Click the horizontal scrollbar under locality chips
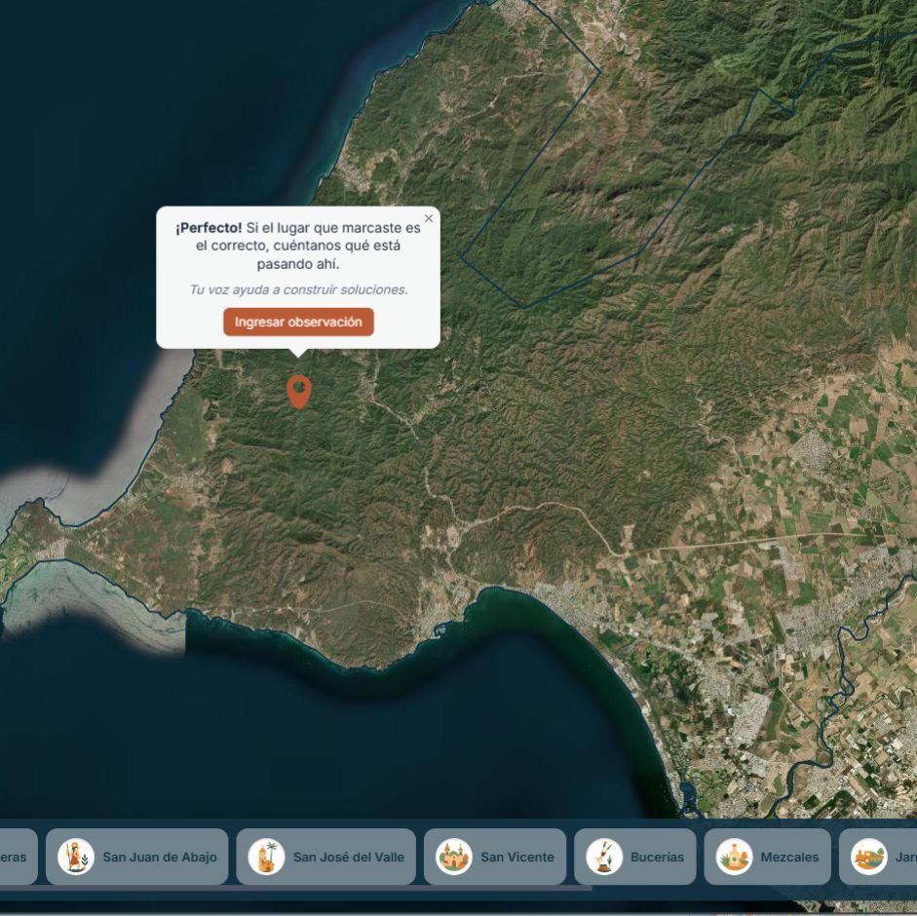 click(x=295, y=888)
